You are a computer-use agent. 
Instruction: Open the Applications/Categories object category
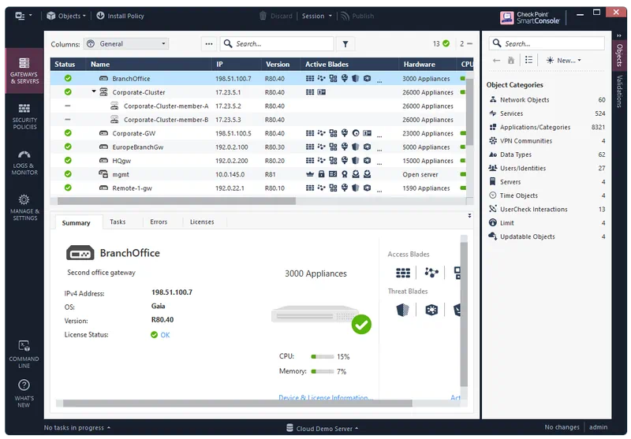point(547,127)
